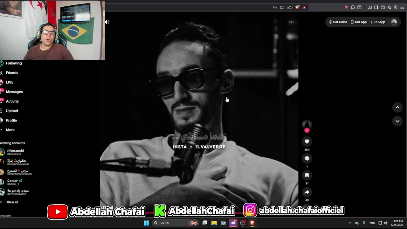Viewport: 407px width, 229px height.
Task: Open Discord from the taskbar
Action: (x=233, y=223)
